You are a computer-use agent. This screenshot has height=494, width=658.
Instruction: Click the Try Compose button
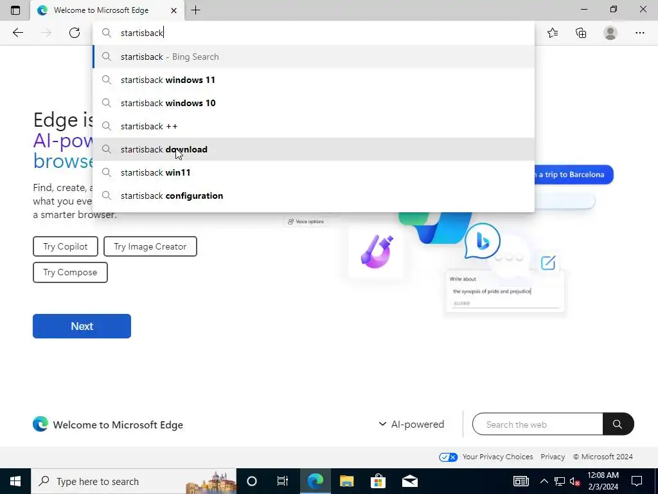click(x=70, y=272)
